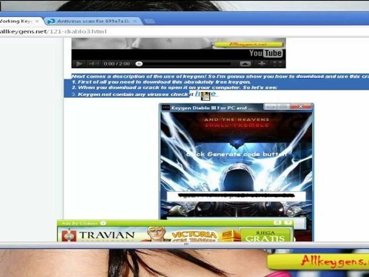Open the ad help question-mark icon
The width and height of the screenshot is (369, 277).
288,223
